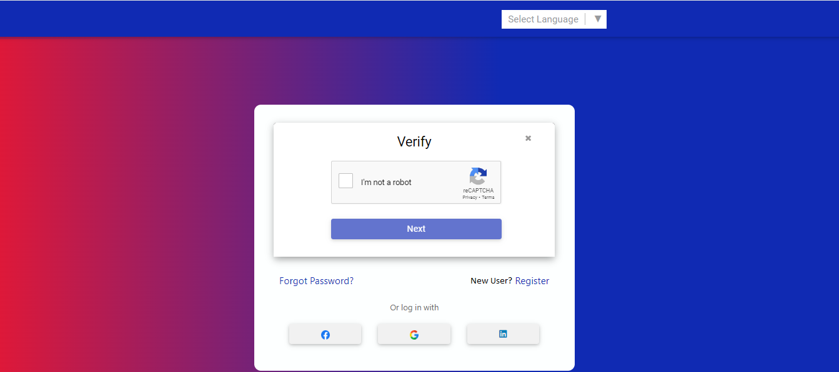Click the language dropdown arrow

click(598, 19)
